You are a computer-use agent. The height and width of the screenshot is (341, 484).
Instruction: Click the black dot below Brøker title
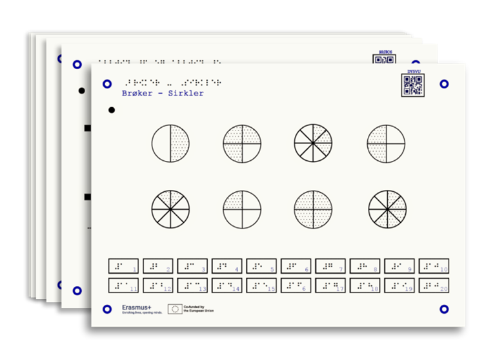pyautogui.click(x=112, y=110)
